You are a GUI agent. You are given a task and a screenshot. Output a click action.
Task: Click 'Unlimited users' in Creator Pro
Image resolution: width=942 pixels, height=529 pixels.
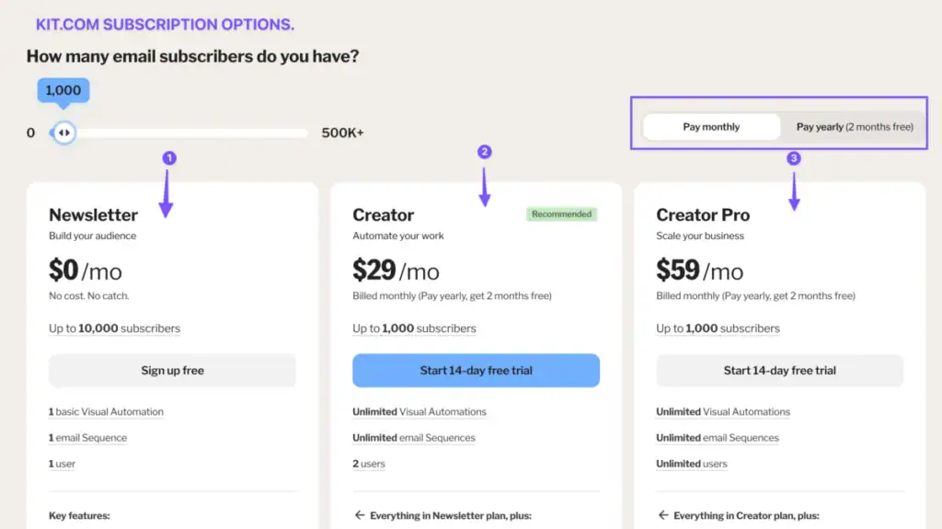[x=692, y=464]
